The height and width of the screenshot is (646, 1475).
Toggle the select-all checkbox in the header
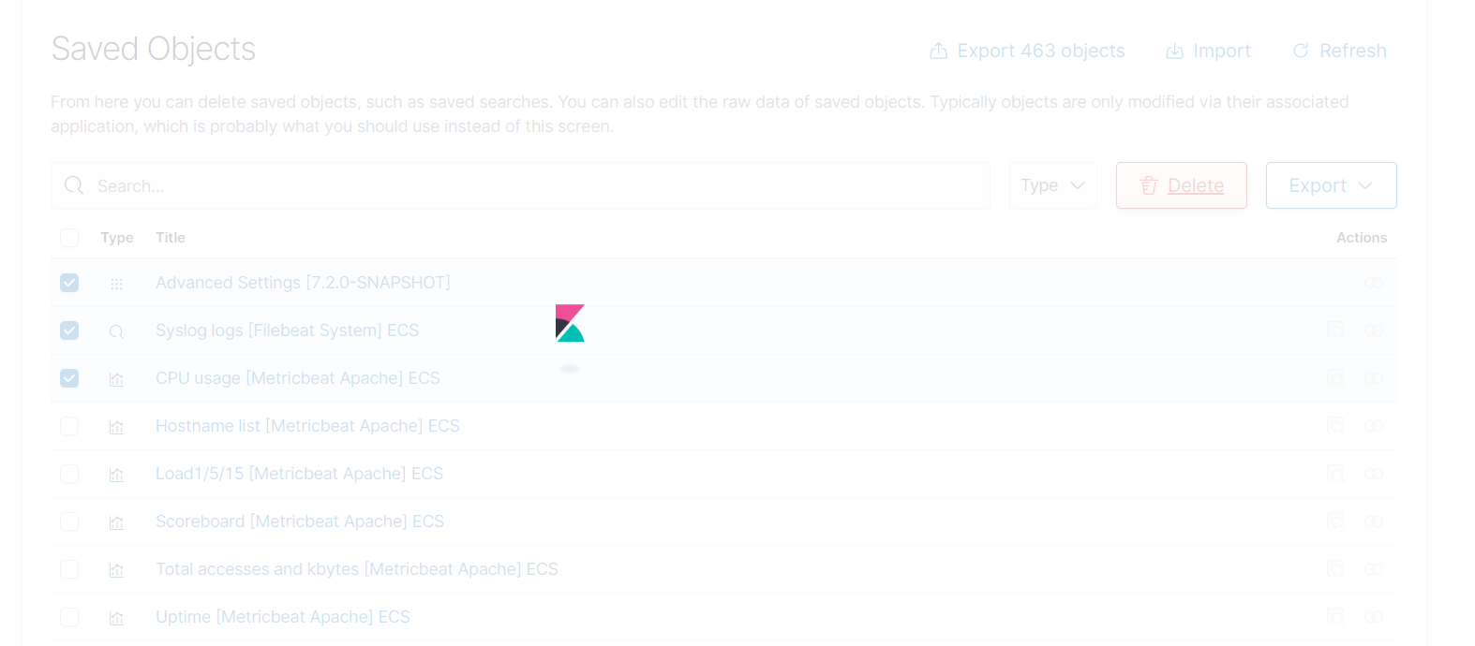69,238
